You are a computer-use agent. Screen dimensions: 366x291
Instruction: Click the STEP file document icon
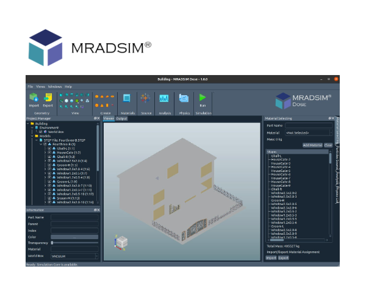(x=41, y=140)
